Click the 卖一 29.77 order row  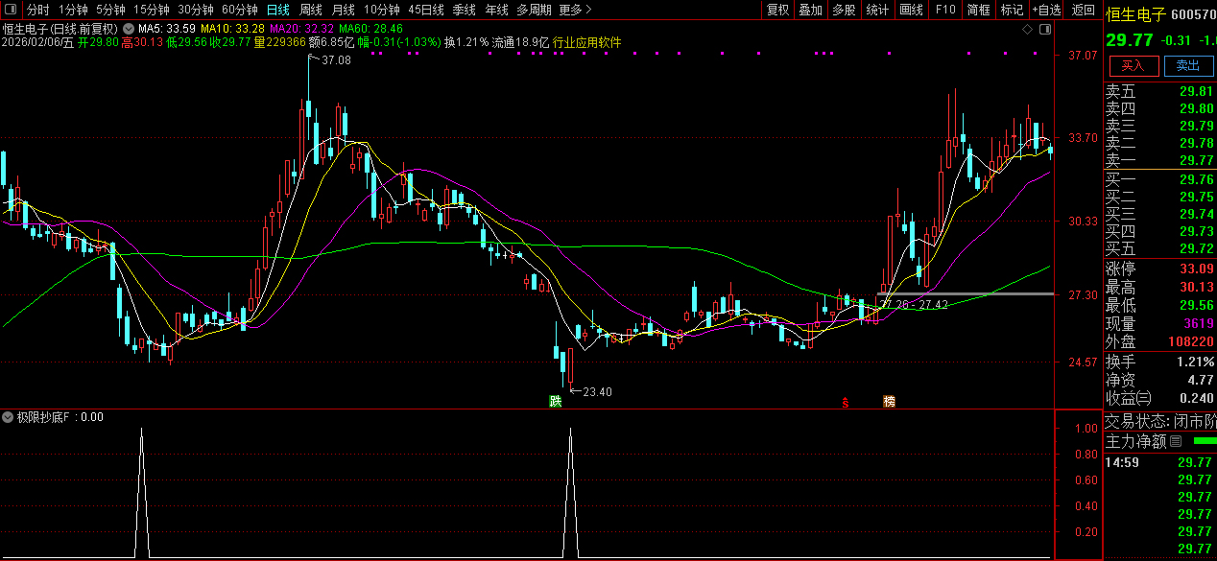pyautogui.click(x=1159, y=160)
